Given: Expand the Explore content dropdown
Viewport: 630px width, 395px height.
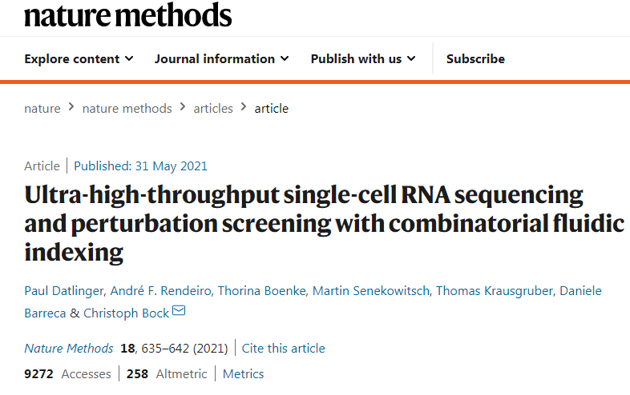Looking at the screenshot, I should pyautogui.click(x=79, y=58).
